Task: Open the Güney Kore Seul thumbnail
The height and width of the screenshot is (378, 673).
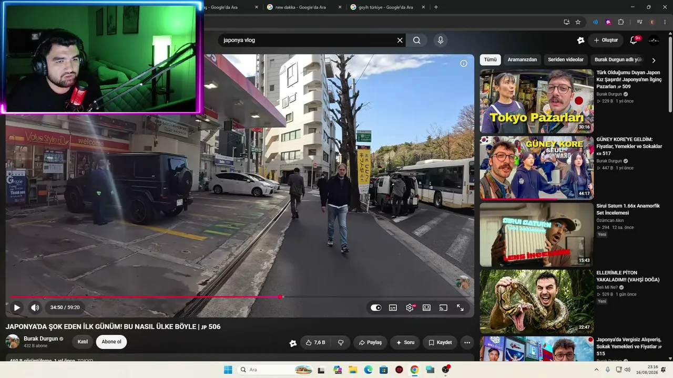Action: (536, 168)
